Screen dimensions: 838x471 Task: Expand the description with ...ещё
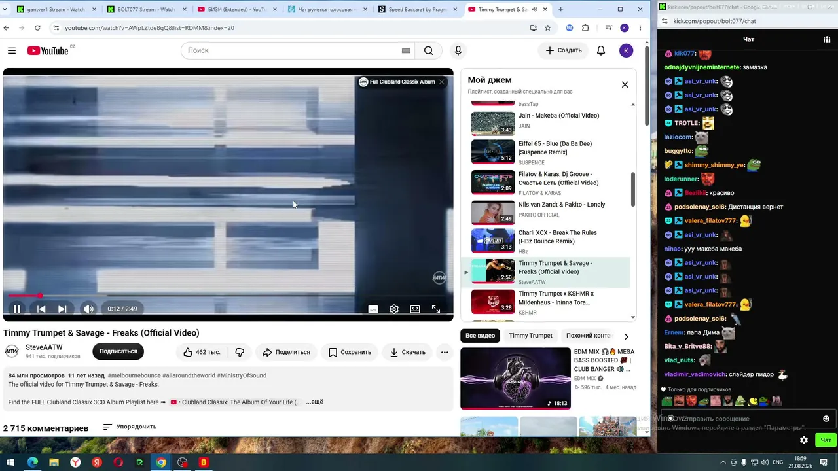(x=314, y=402)
